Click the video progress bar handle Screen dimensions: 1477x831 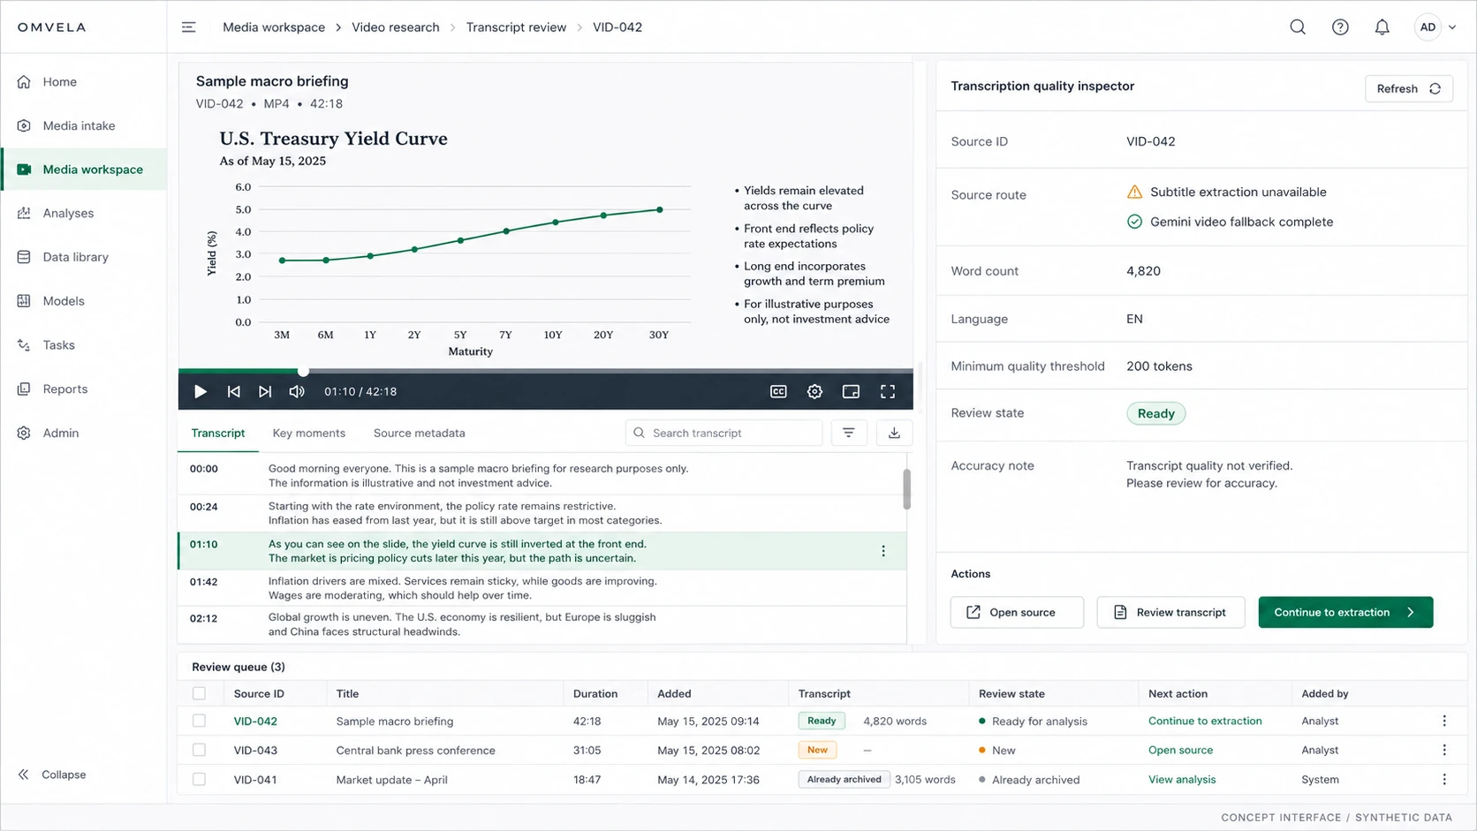303,372
